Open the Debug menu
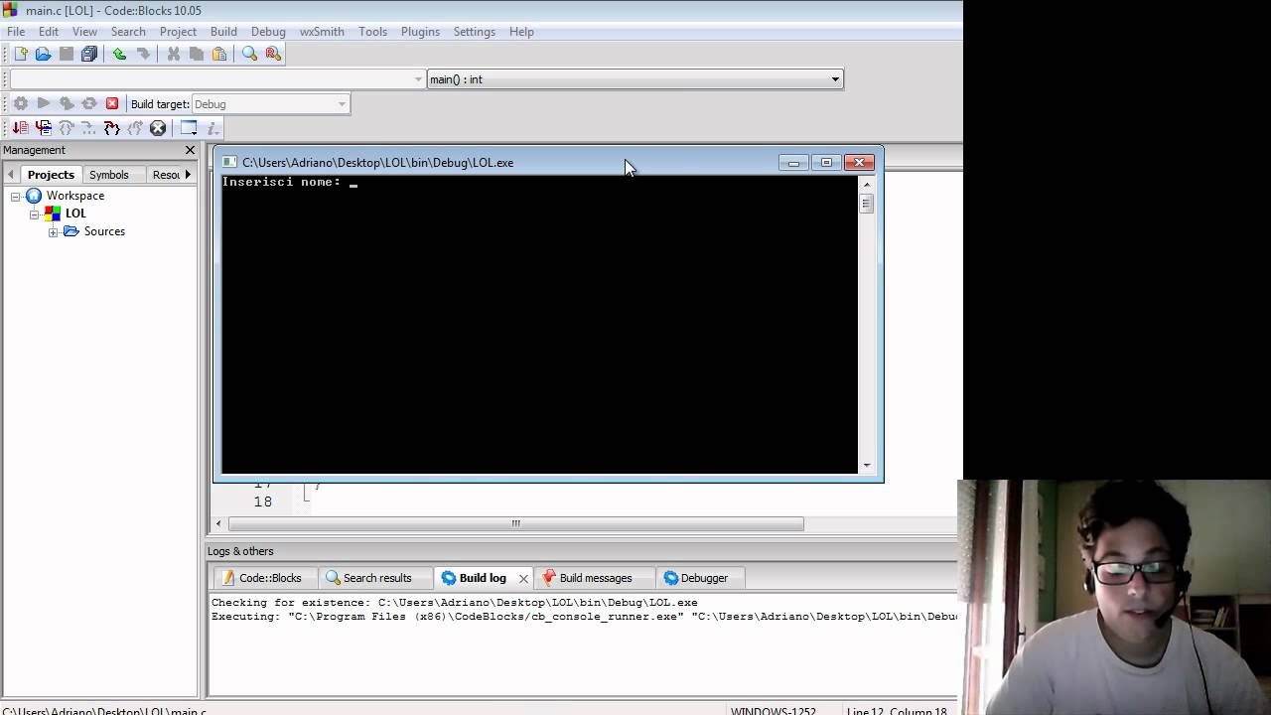The height and width of the screenshot is (715, 1271). pos(268,32)
